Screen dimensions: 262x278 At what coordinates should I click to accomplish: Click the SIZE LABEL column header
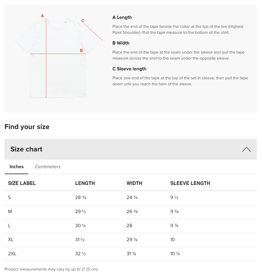coord(22,183)
